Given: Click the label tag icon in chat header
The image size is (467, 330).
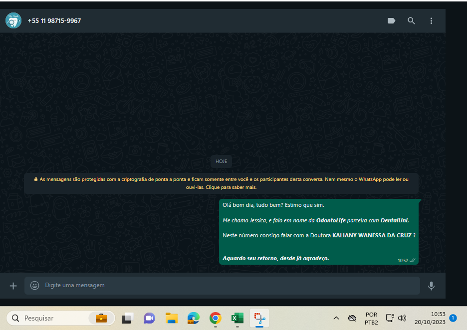Looking at the screenshot, I should pyautogui.click(x=391, y=20).
